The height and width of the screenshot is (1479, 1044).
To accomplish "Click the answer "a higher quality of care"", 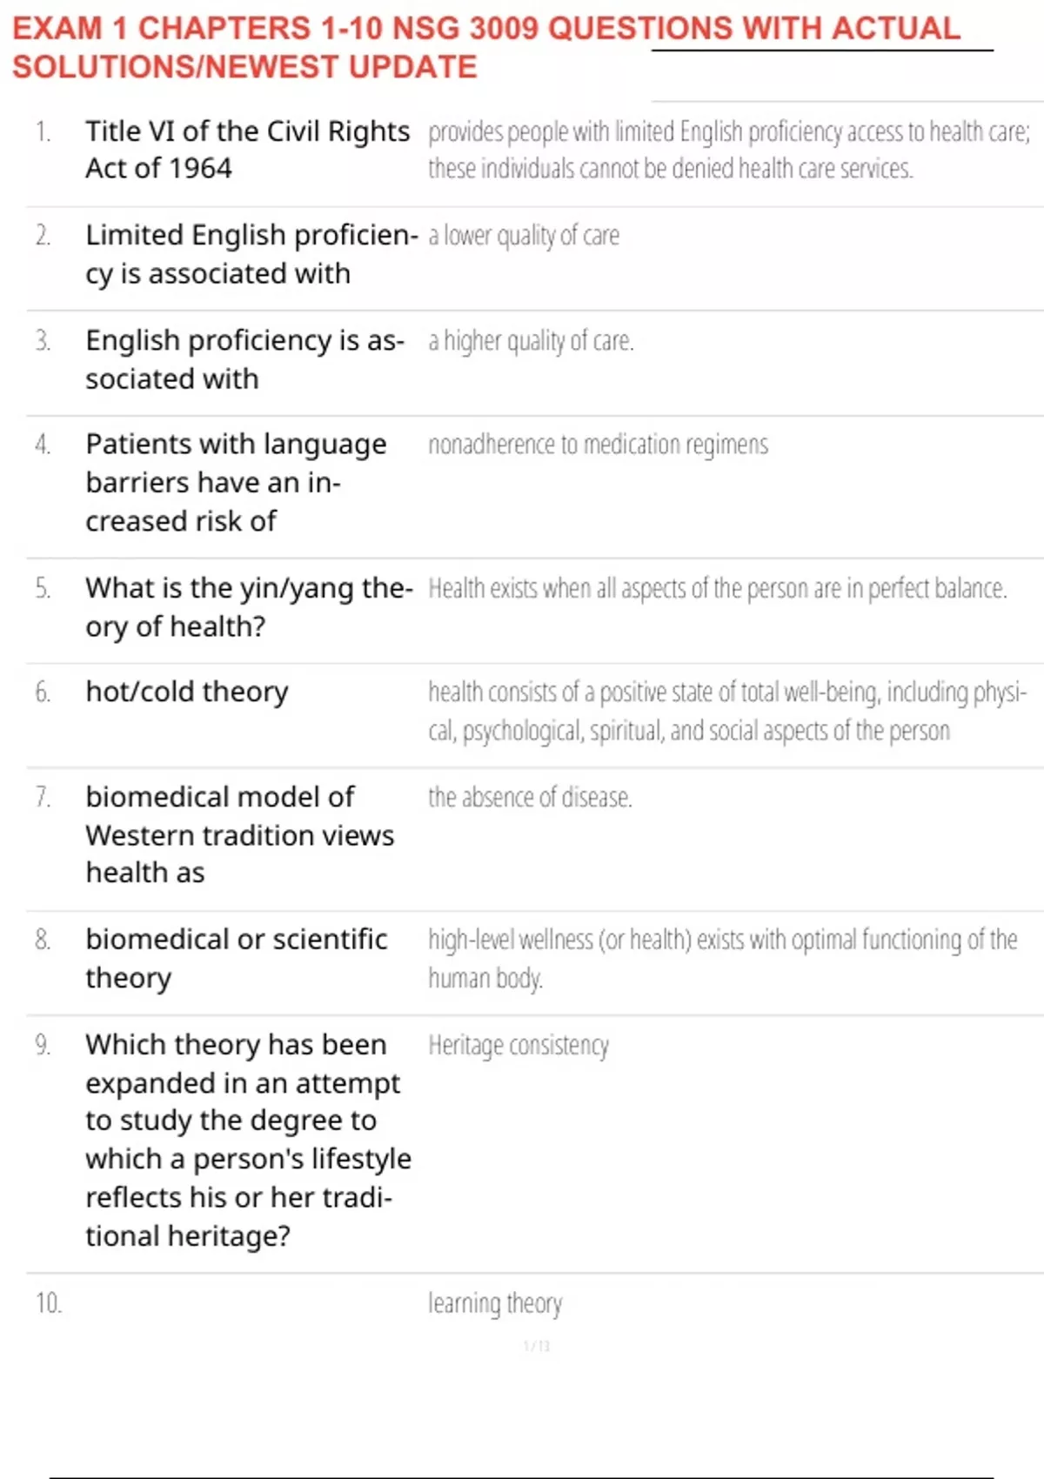I will [x=531, y=341].
